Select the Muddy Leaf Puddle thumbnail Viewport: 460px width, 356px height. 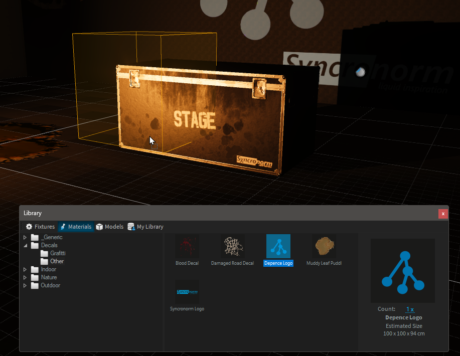[x=324, y=246]
